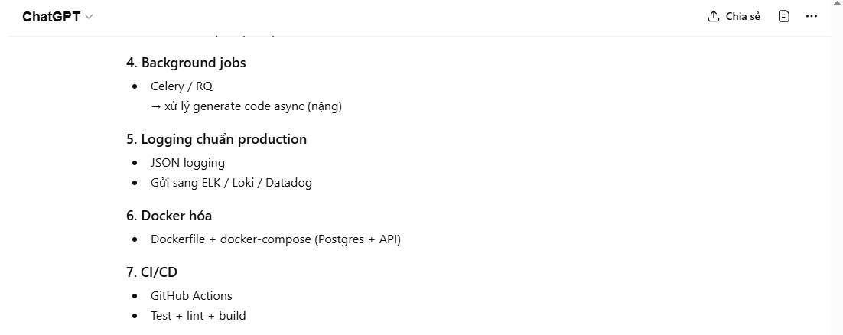843x335 pixels.
Task: Click the "GitHub Actions" bullet text
Action: tap(191, 296)
